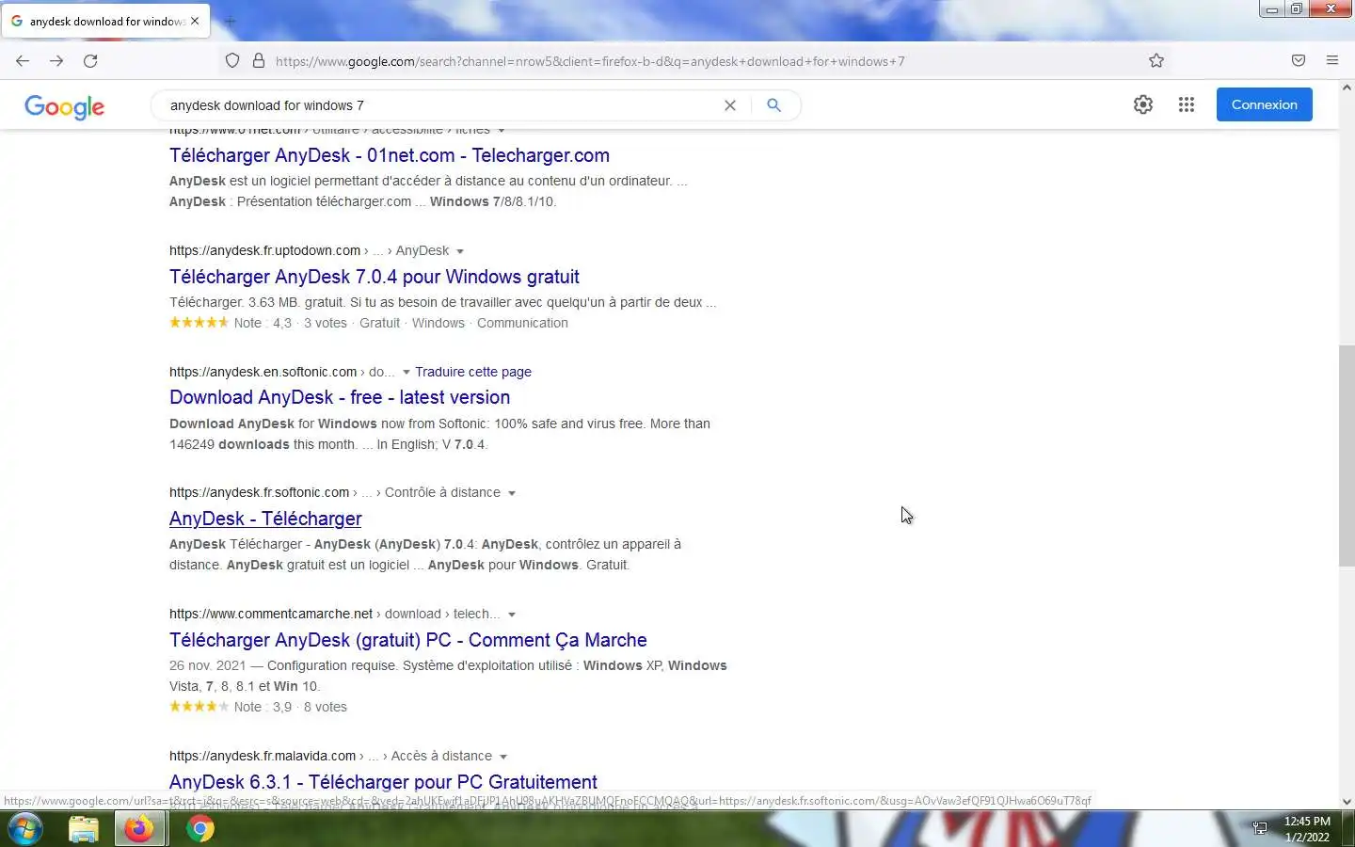Save page to Pocket
Viewport: 1355px width, 847px height.
point(1299,61)
